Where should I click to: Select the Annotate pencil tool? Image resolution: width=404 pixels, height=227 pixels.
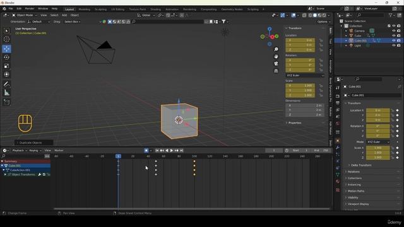click(x=7, y=84)
